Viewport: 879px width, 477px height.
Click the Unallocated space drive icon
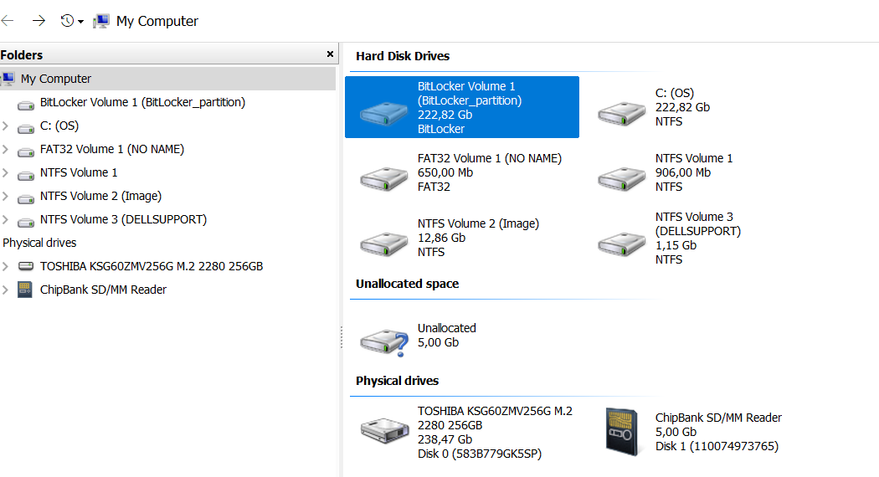pyautogui.click(x=384, y=340)
